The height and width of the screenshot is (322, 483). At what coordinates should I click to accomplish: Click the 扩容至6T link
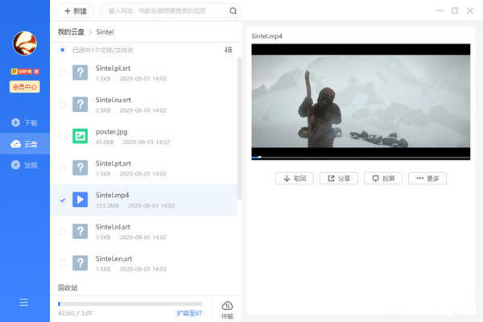click(189, 313)
